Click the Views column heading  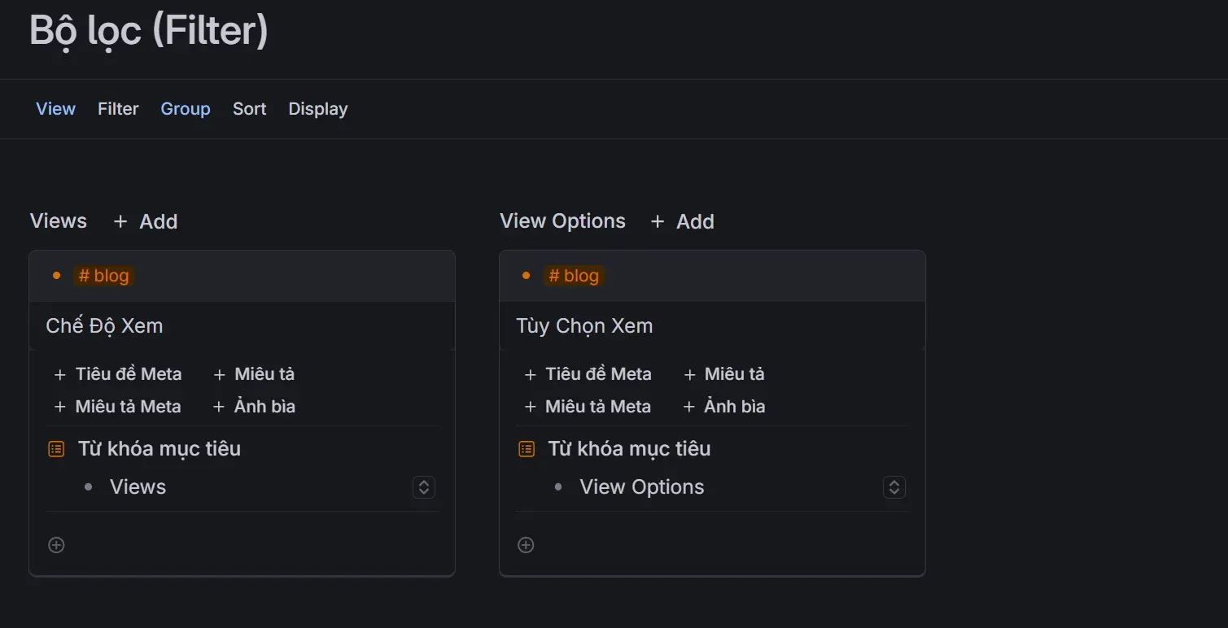click(59, 221)
